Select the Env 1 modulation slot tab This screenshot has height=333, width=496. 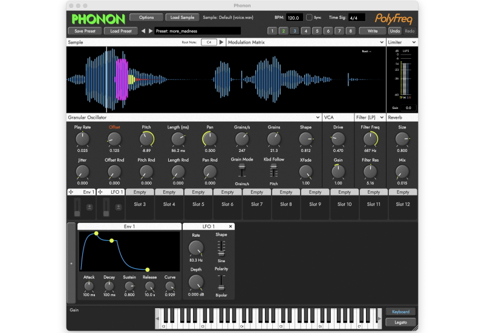[81, 192]
